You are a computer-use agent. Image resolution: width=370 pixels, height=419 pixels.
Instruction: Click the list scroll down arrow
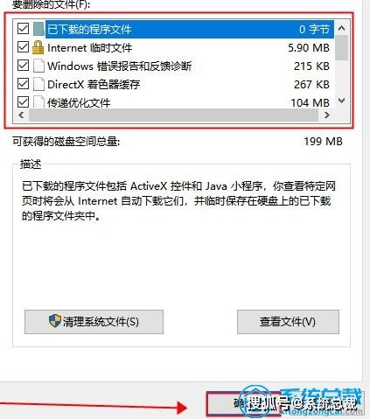click(341, 101)
